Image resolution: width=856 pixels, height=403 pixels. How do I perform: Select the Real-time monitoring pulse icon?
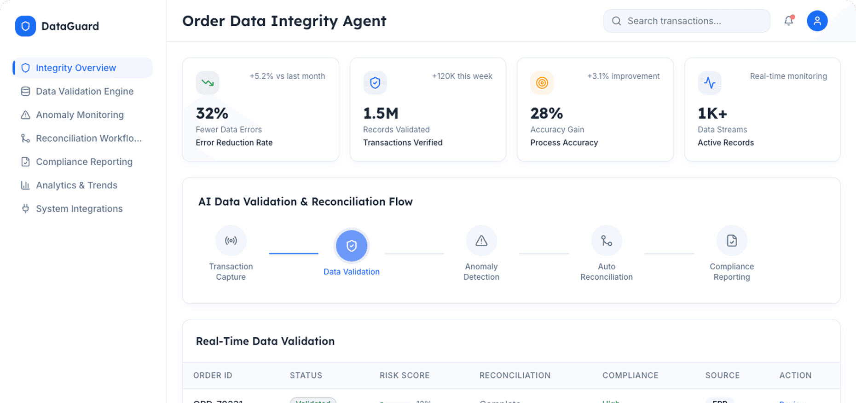click(x=710, y=83)
